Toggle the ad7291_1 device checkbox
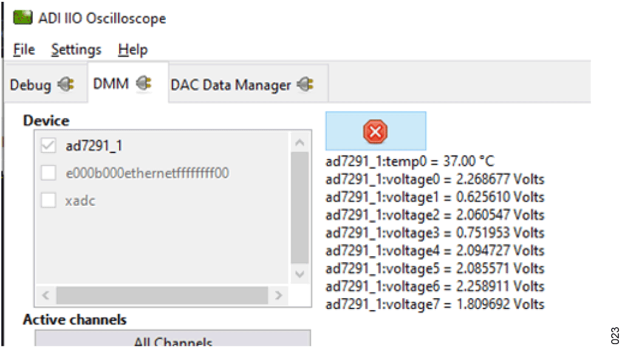The width and height of the screenshot is (622, 349). click(x=49, y=145)
